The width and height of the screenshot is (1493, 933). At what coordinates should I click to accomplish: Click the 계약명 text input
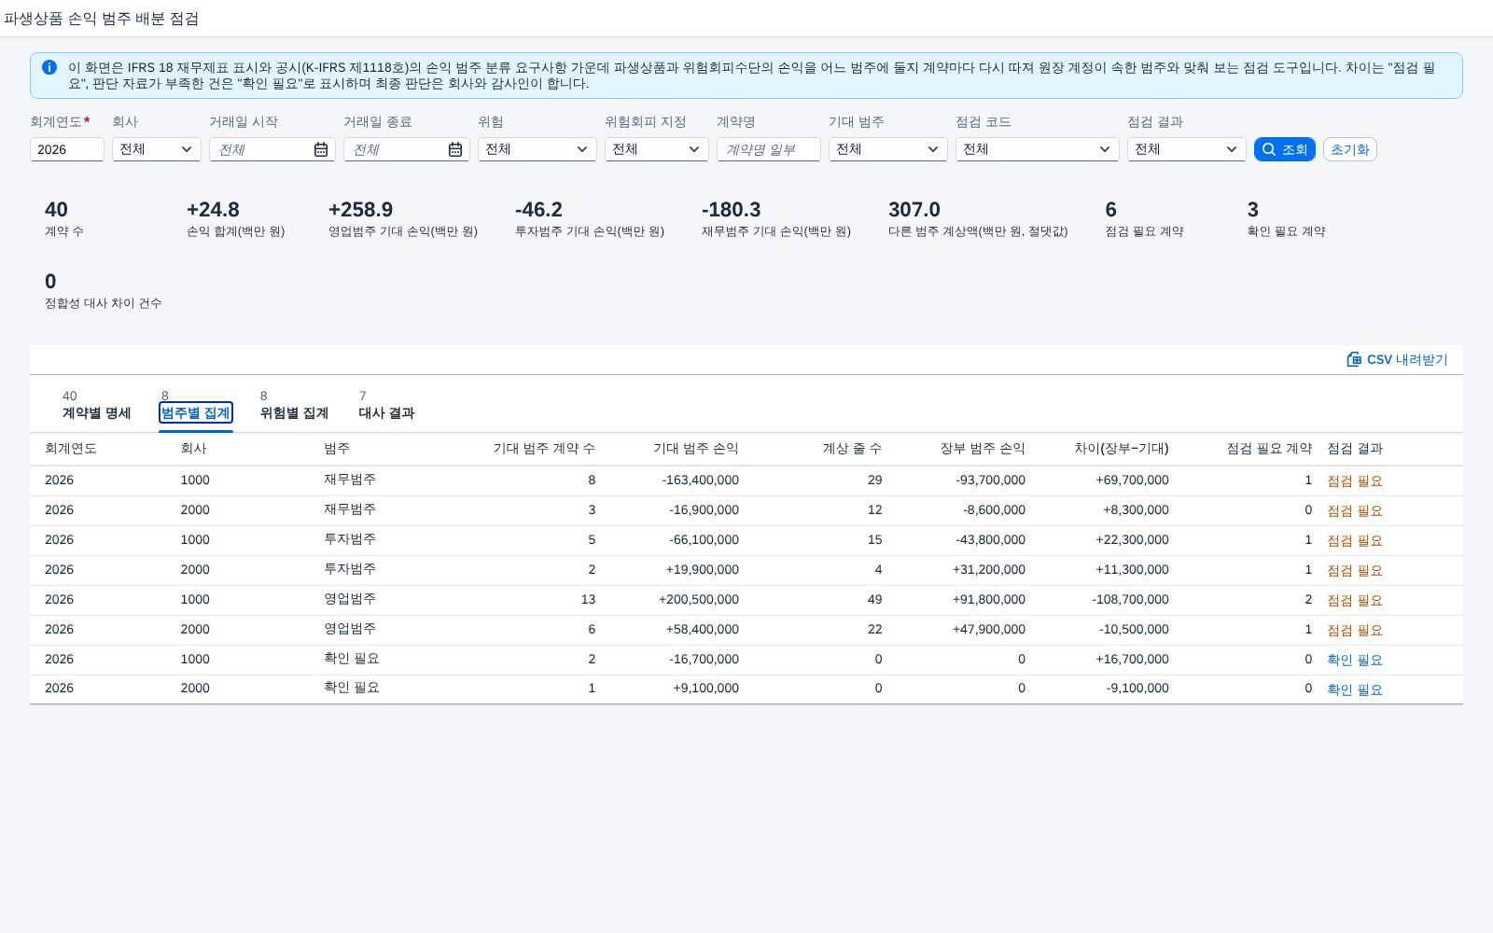point(769,149)
